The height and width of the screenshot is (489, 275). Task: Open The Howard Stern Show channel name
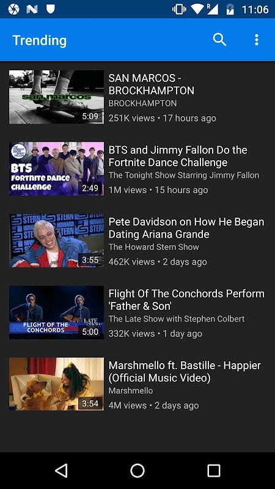tap(154, 247)
